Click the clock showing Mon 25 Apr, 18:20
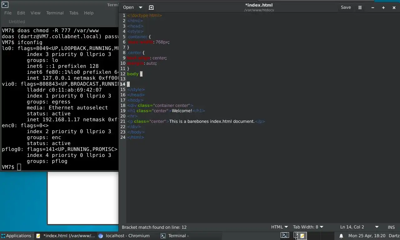400x240 pixels. (x=367, y=236)
